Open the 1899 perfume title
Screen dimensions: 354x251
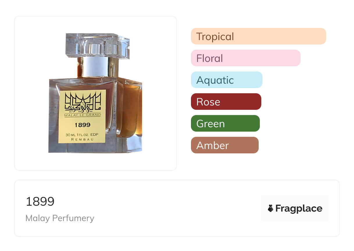pos(40,202)
